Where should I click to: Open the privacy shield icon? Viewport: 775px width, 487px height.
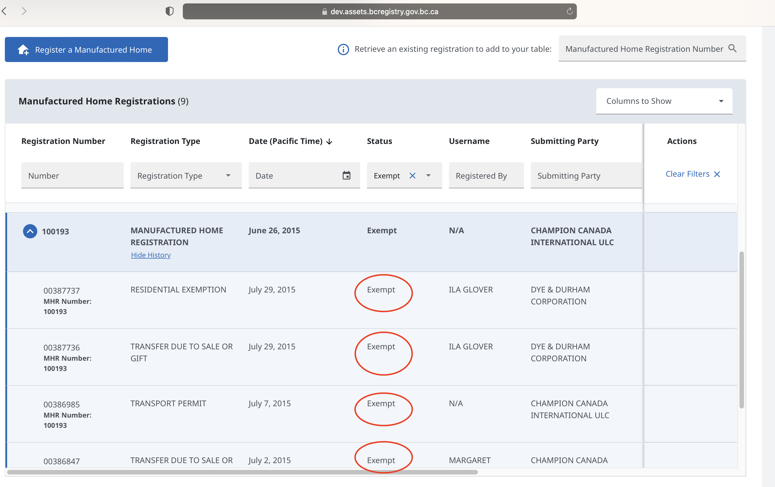click(170, 12)
